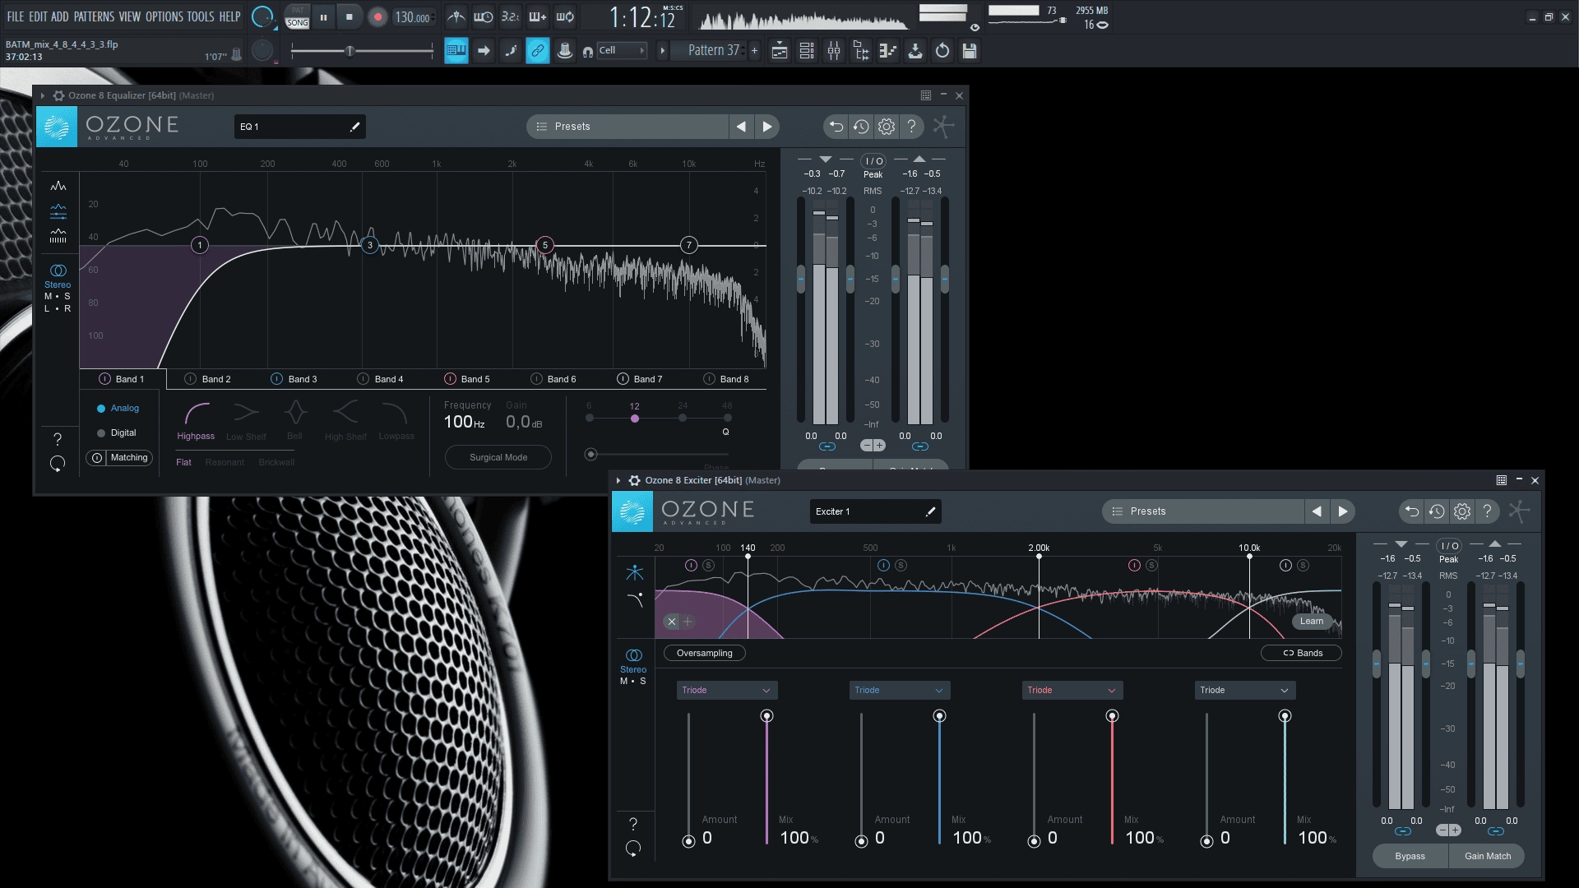Click first band Mix slider handle
The width and height of the screenshot is (1579, 888).
tap(766, 716)
